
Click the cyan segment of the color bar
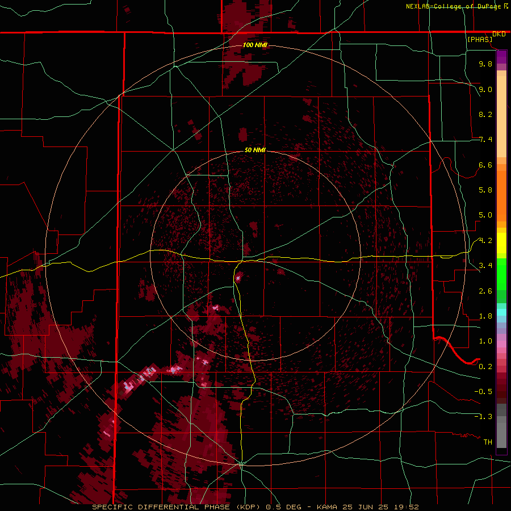(501, 312)
